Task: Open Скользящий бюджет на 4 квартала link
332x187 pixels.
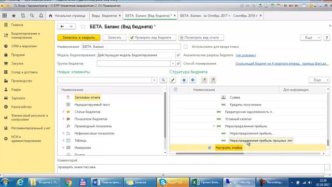Action: coord(282,63)
